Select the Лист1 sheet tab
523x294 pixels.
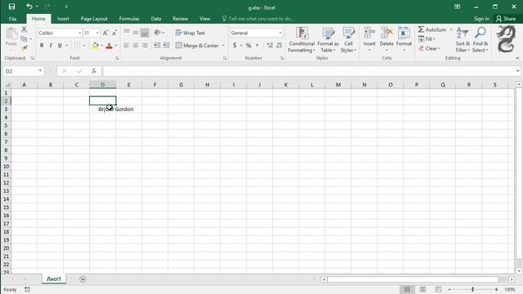[54, 279]
